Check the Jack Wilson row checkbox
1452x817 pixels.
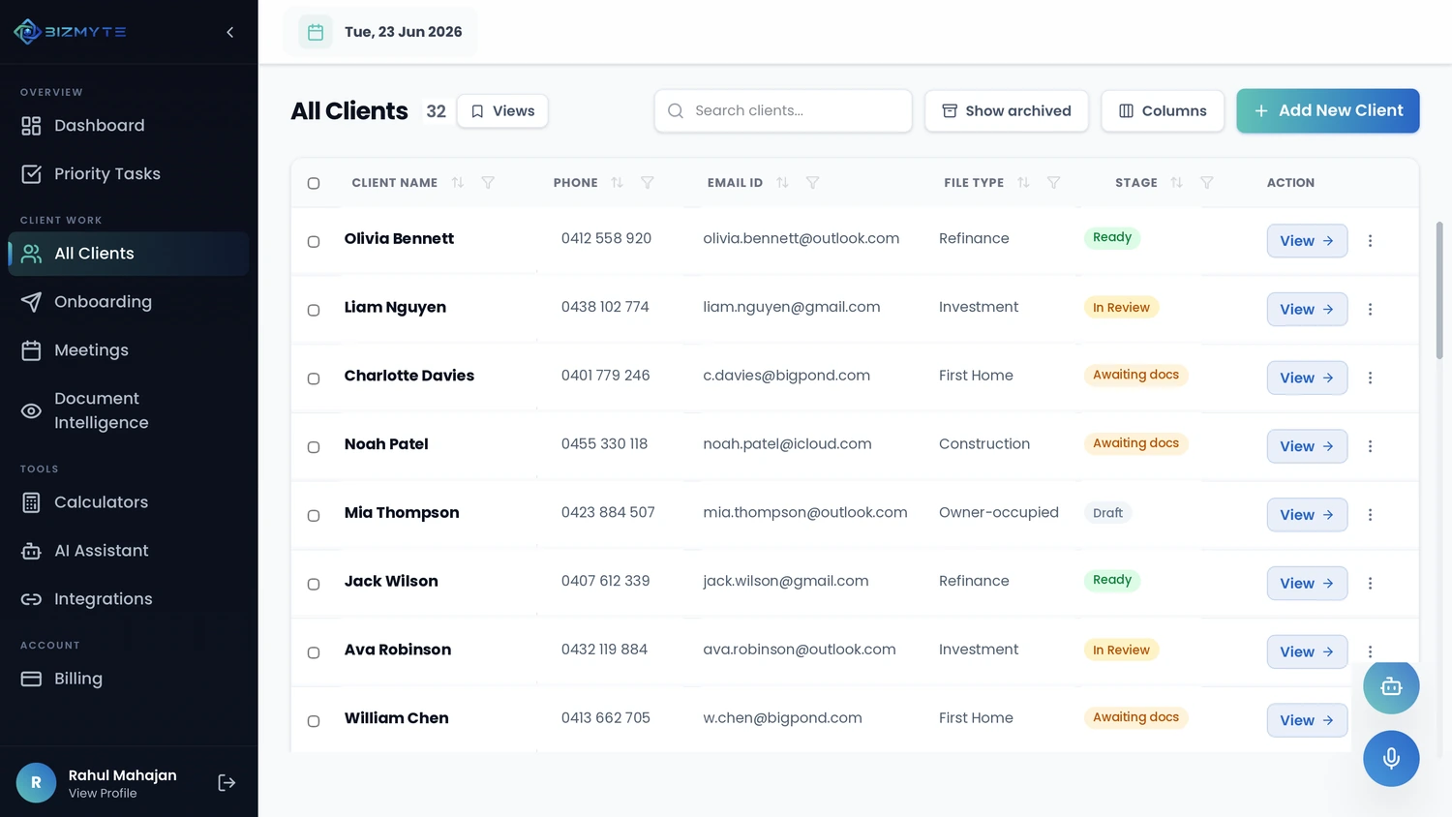click(314, 584)
